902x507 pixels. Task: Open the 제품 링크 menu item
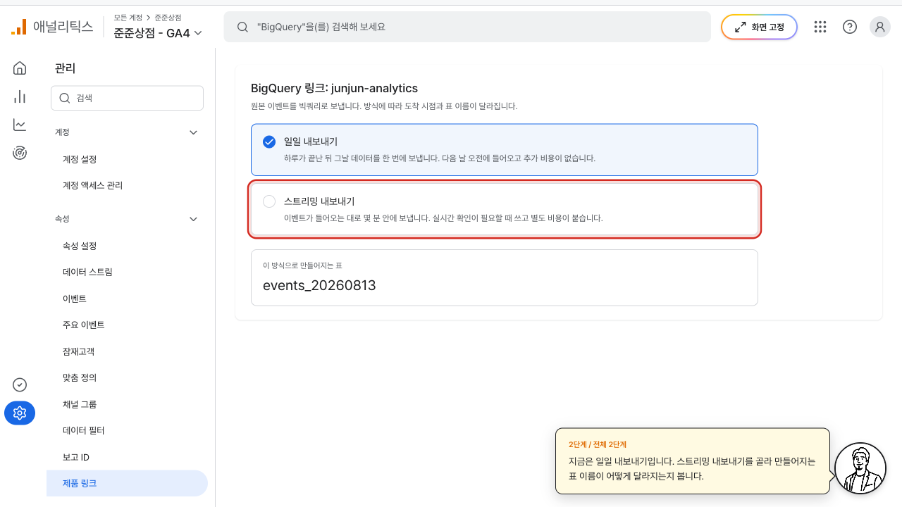coord(127,483)
